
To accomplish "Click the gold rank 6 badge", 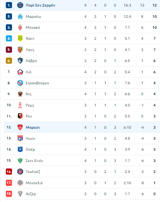I will 9,61.
